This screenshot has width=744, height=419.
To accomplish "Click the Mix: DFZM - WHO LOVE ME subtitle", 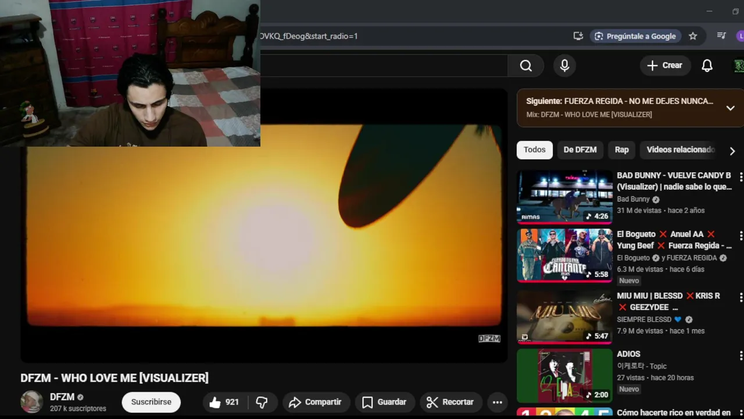I will (589, 115).
